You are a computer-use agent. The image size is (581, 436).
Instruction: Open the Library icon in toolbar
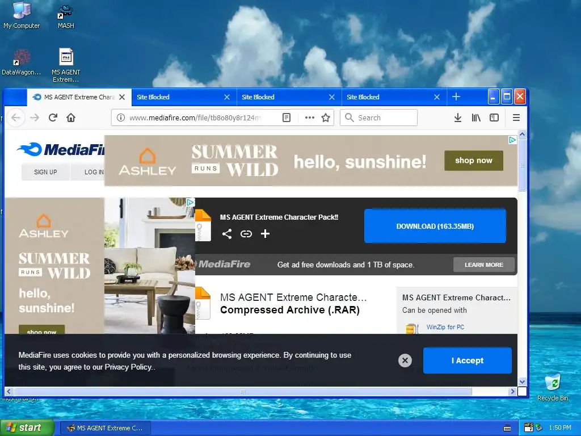tap(476, 118)
